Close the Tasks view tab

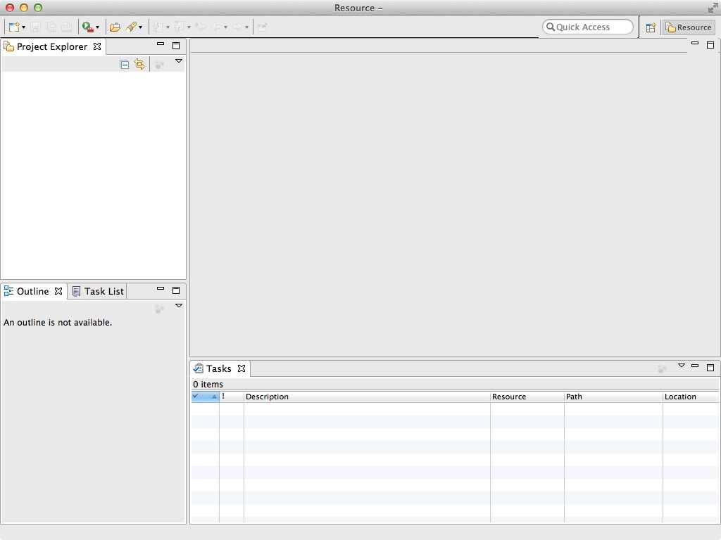tap(242, 368)
